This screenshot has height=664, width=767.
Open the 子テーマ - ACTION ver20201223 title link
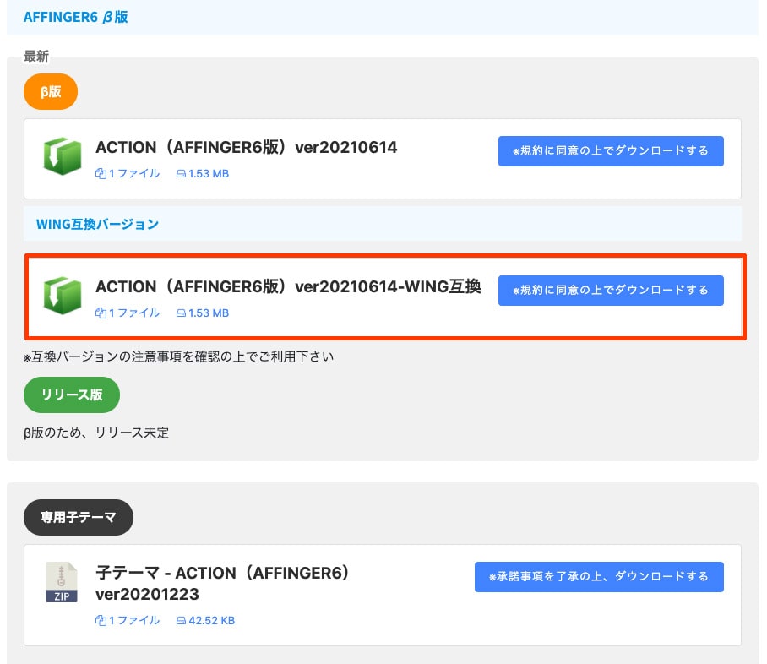point(222,583)
